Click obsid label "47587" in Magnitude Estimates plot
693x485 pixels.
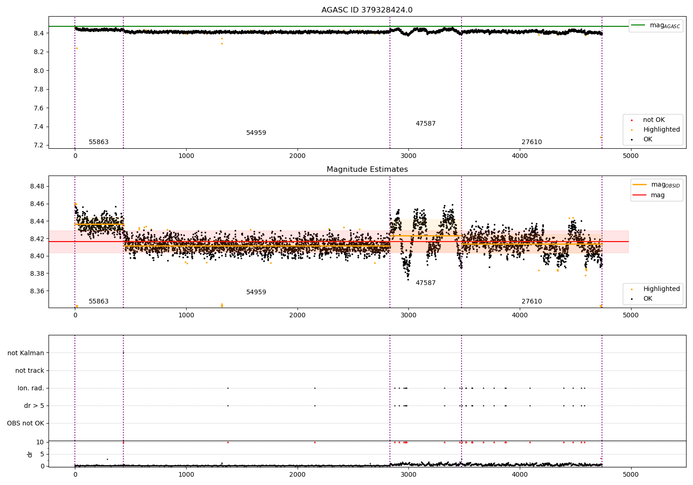tap(426, 283)
